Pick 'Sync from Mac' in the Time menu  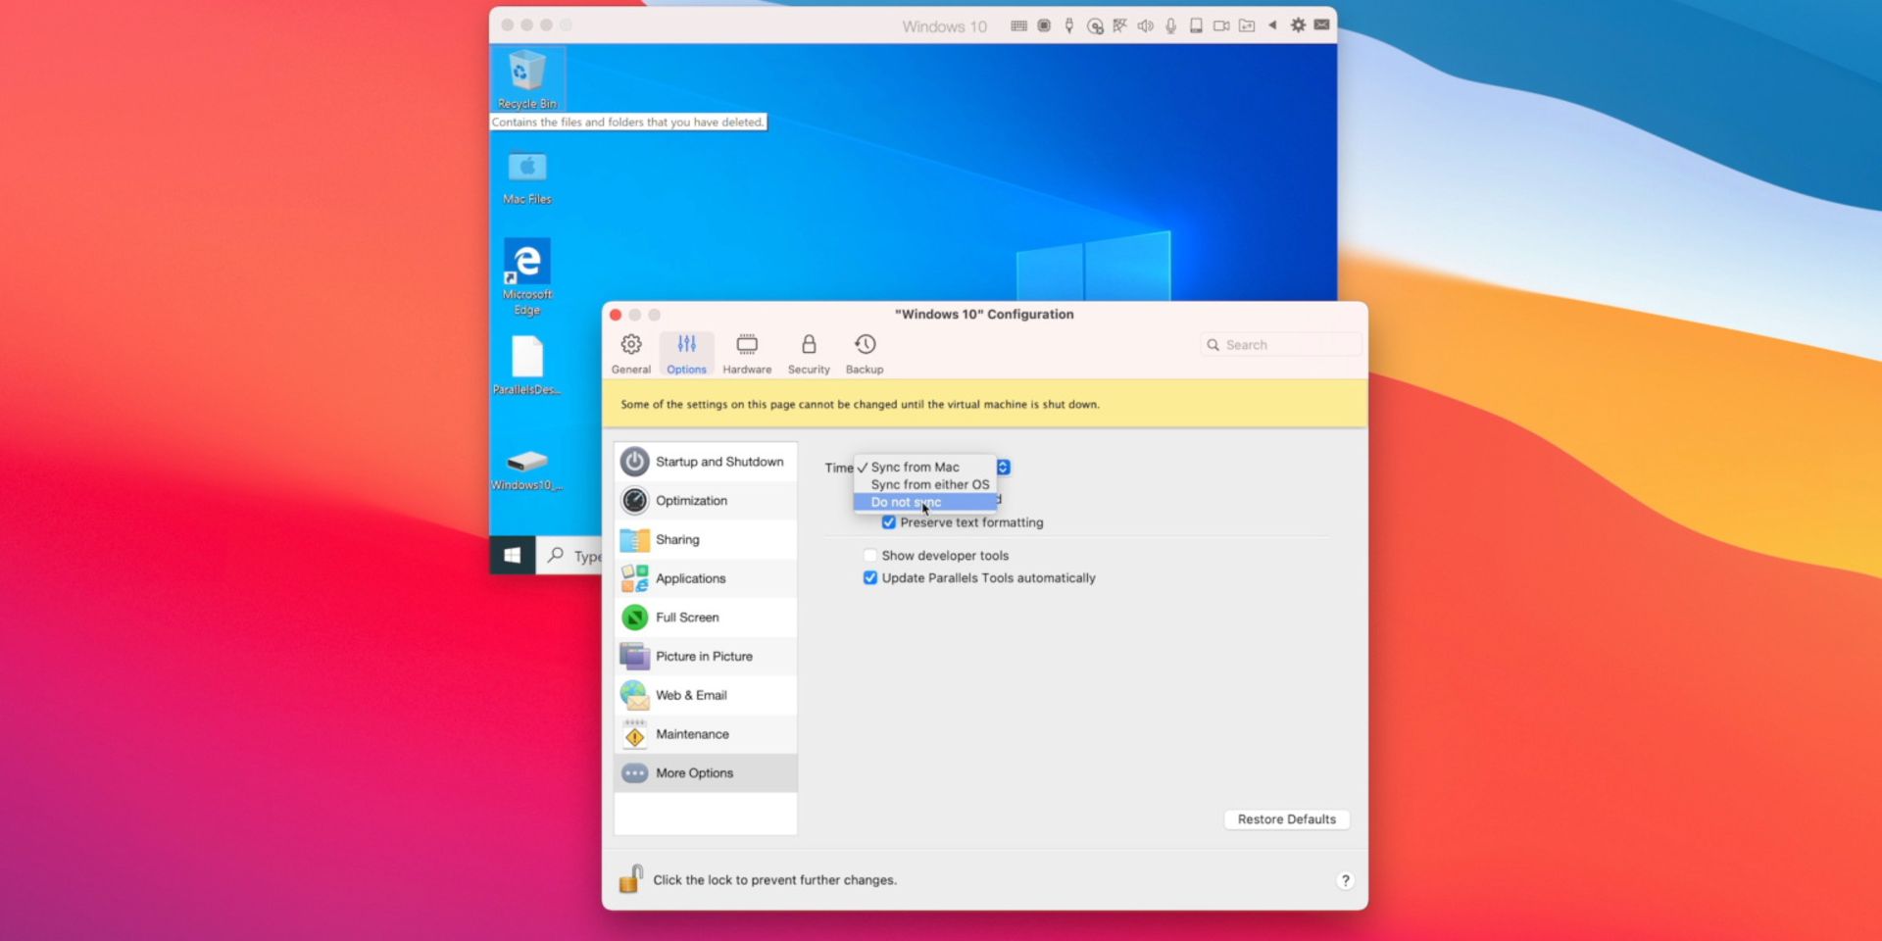point(915,467)
